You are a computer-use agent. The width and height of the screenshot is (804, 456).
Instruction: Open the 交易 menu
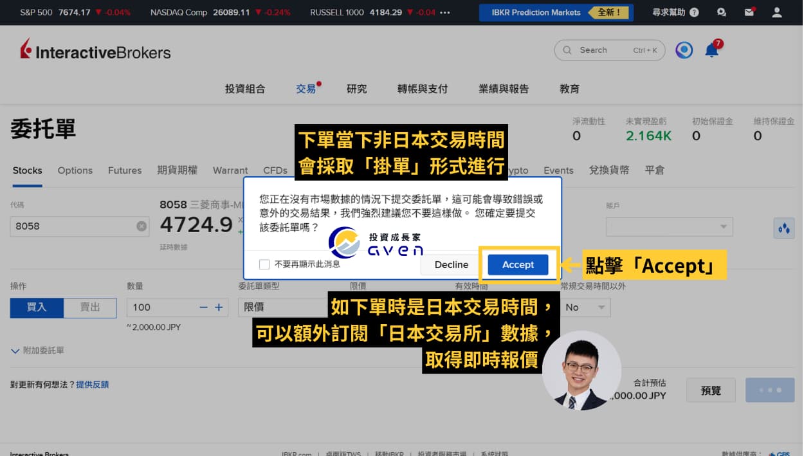[306, 89]
